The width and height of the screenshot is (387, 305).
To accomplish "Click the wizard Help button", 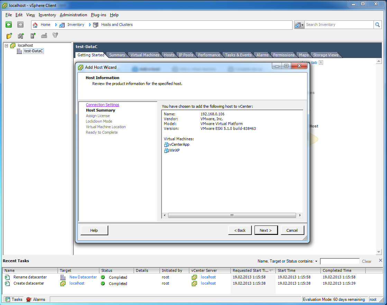I will 94,230.
